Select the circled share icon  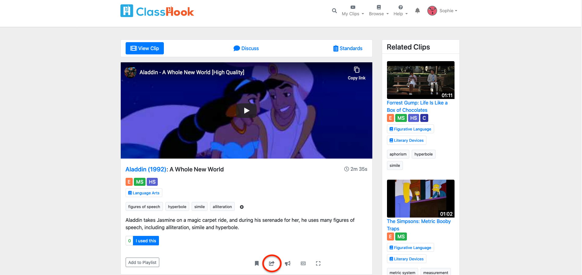point(272,263)
